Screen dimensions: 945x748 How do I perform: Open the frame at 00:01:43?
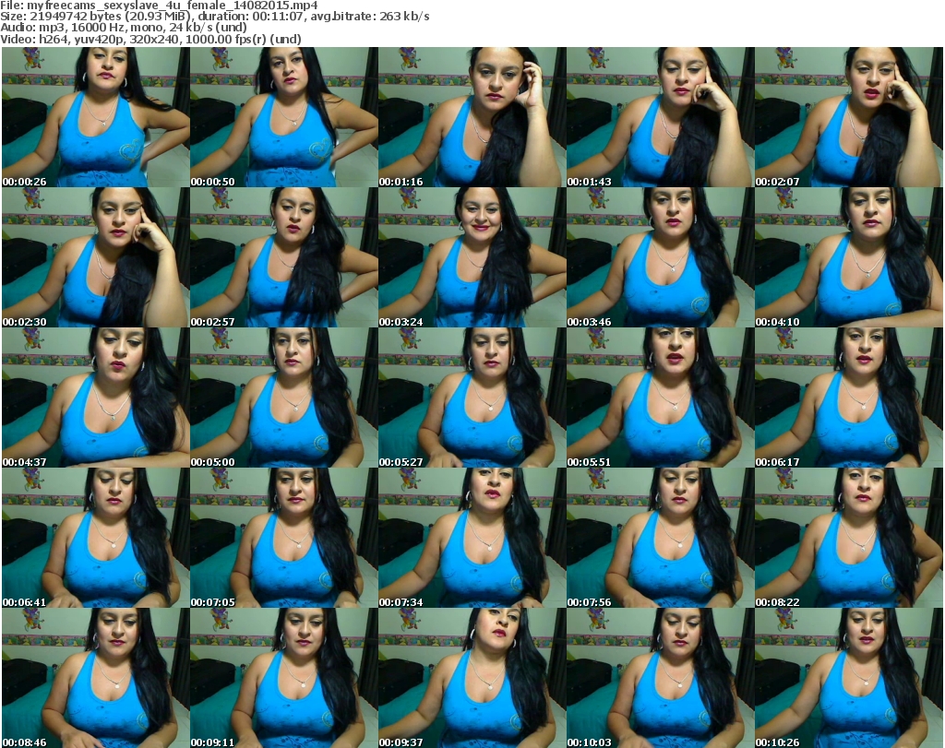[x=661, y=117]
